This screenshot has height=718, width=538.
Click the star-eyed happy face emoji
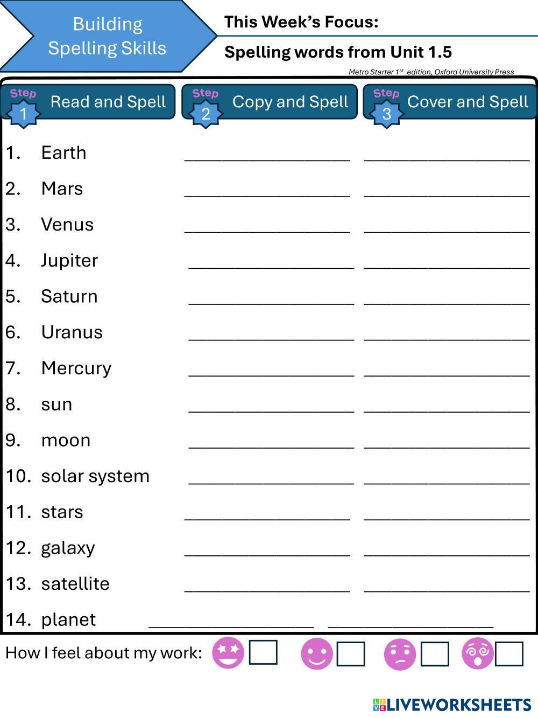[x=228, y=653]
